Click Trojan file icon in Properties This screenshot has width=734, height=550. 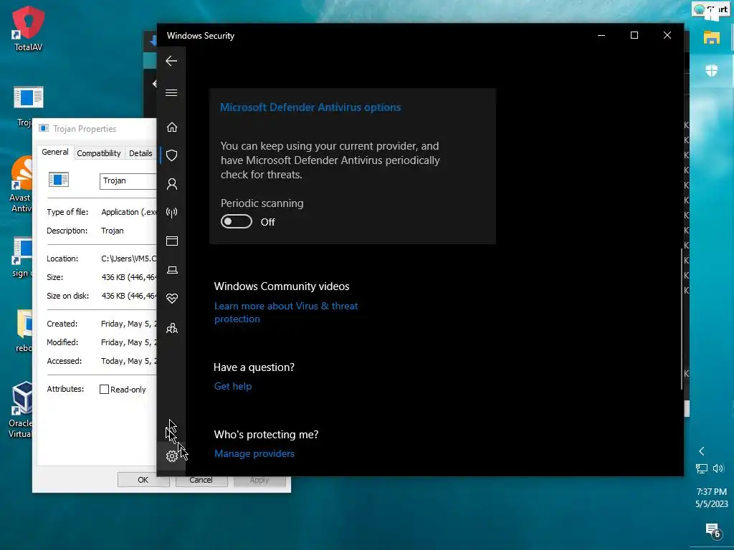click(x=59, y=180)
